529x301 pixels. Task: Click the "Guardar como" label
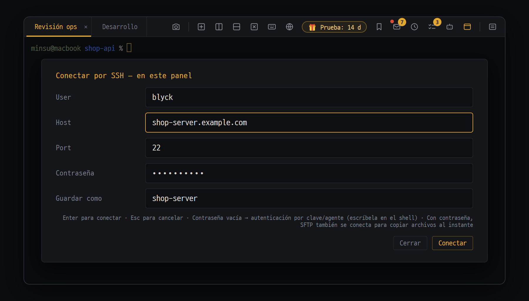79,198
